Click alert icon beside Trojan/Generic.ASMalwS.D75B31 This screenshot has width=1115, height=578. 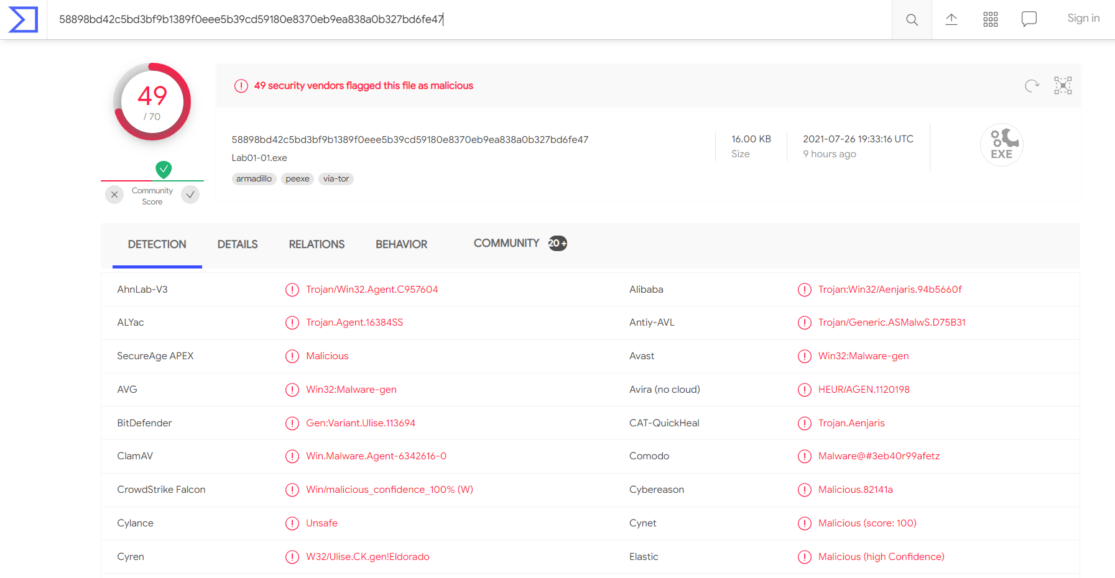805,323
